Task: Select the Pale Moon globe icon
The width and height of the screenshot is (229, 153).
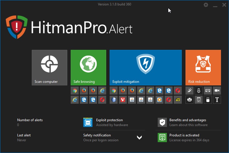Action: tap(114, 100)
